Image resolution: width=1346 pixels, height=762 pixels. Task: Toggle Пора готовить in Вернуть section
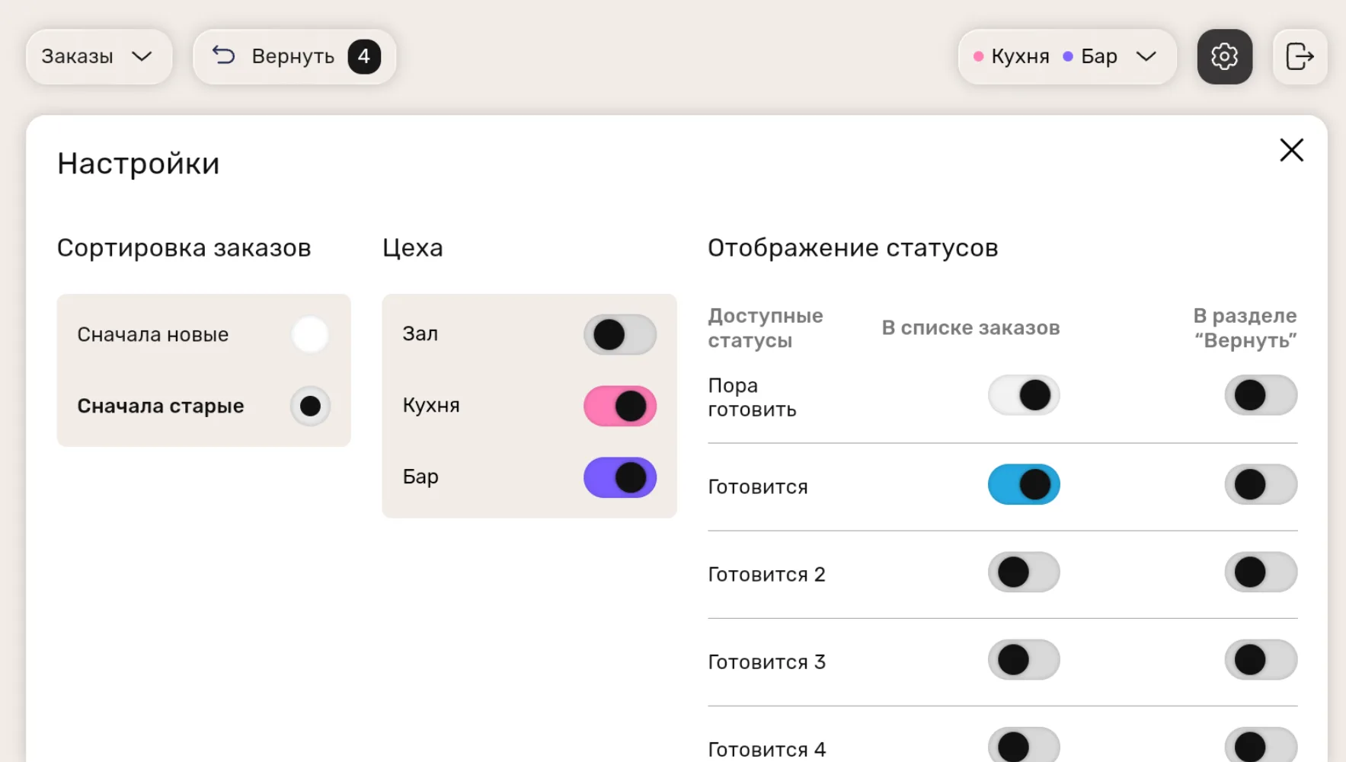pos(1261,395)
